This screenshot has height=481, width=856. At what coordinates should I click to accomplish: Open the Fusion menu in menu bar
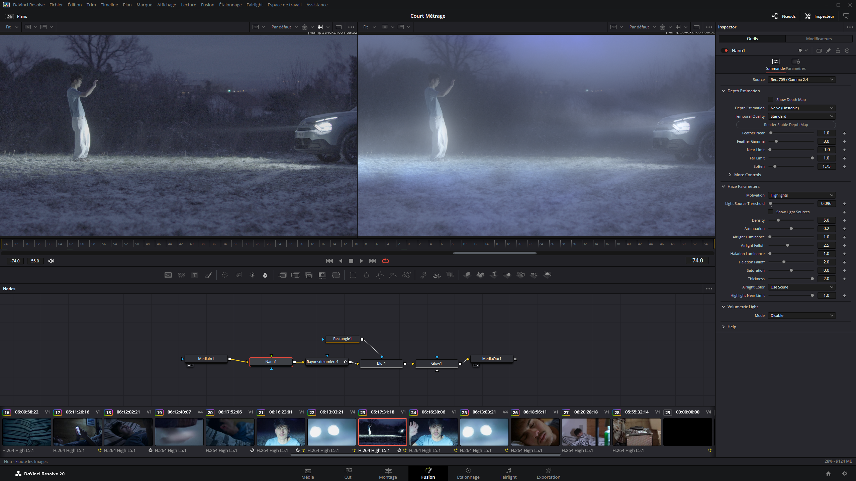pyautogui.click(x=207, y=5)
